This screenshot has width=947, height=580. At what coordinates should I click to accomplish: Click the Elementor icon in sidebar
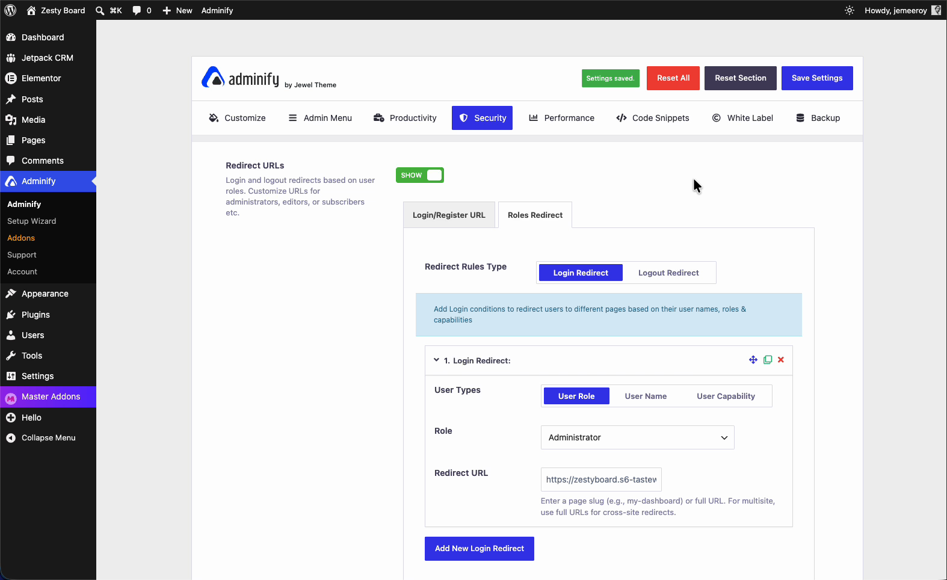point(11,78)
